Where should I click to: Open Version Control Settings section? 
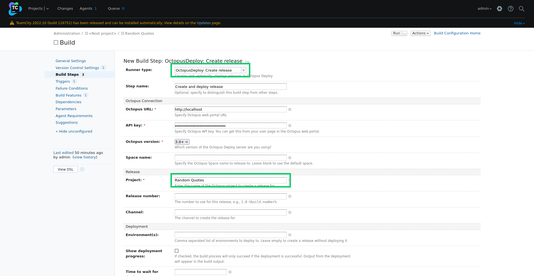[77, 68]
